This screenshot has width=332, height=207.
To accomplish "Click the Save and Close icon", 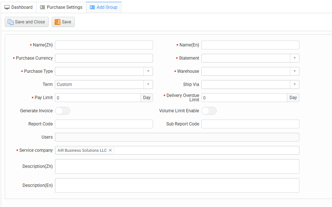I will pos(11,22).
